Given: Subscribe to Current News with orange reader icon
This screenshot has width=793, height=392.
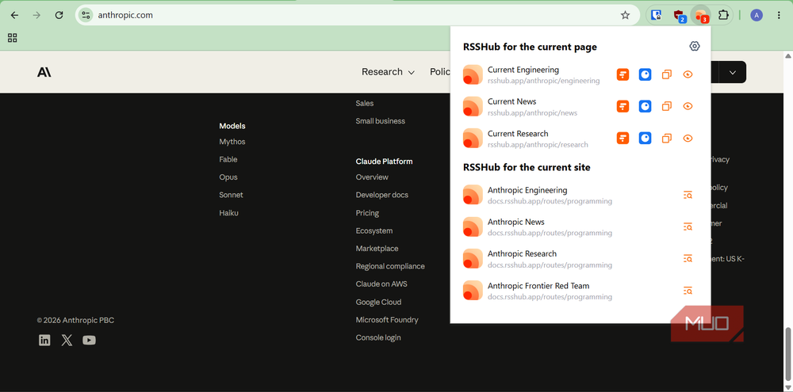Looking at the screenshot, I should tap(623, 107).
